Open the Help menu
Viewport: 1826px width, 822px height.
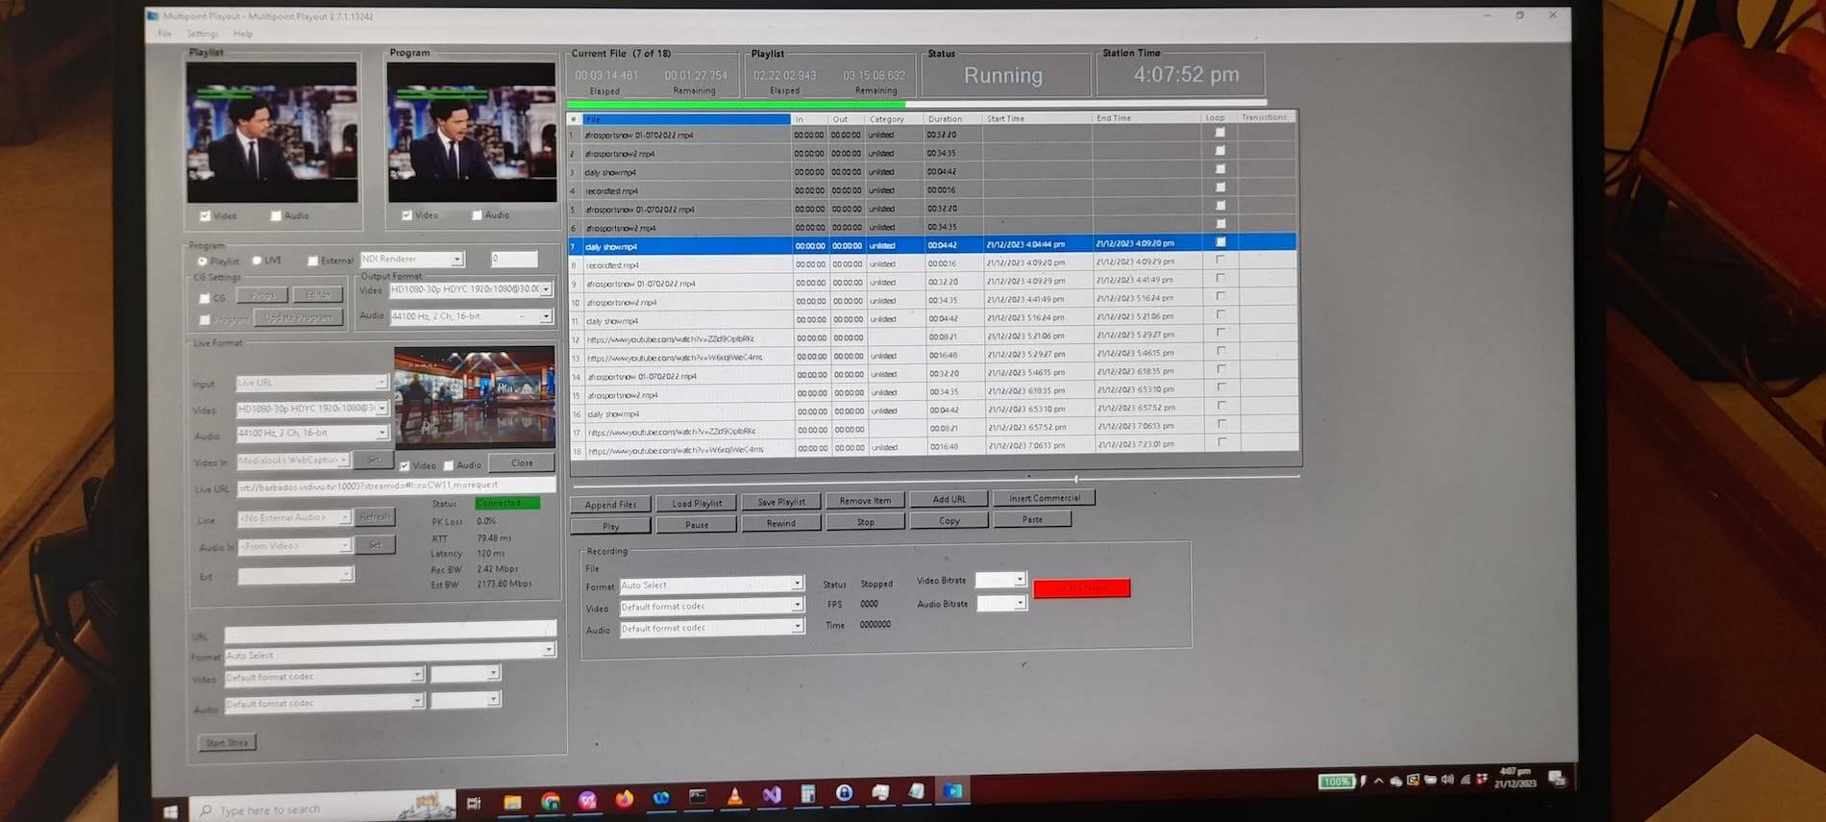(x=243, y=34)
